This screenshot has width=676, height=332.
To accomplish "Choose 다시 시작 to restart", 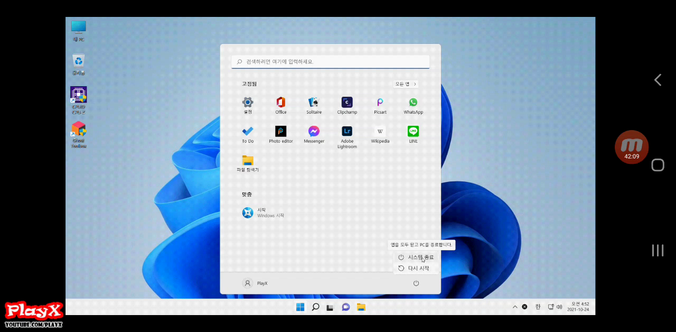I will 416,268.
